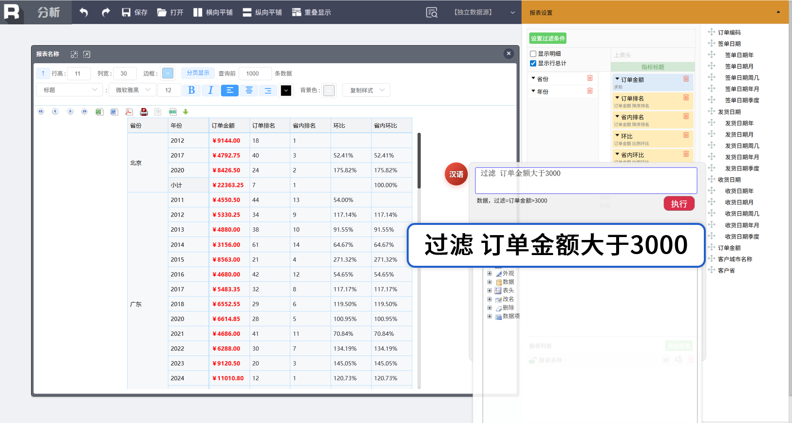This screenshot has width=792, height=423.
Task: Go to next page of report
Action: tap(70, 112)
